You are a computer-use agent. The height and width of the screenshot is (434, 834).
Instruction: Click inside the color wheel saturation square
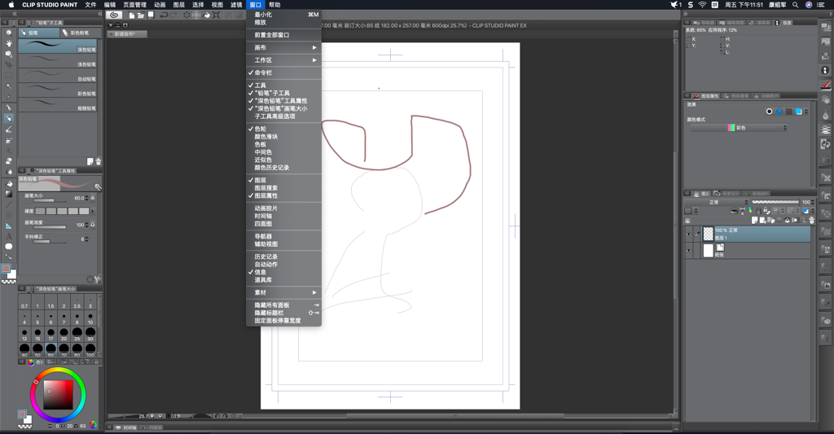tap(58, 394)
